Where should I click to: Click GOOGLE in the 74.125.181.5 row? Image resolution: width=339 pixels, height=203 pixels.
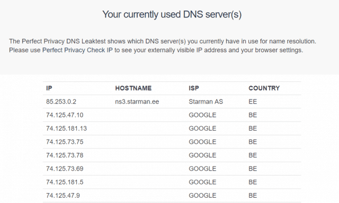[202, 182]
